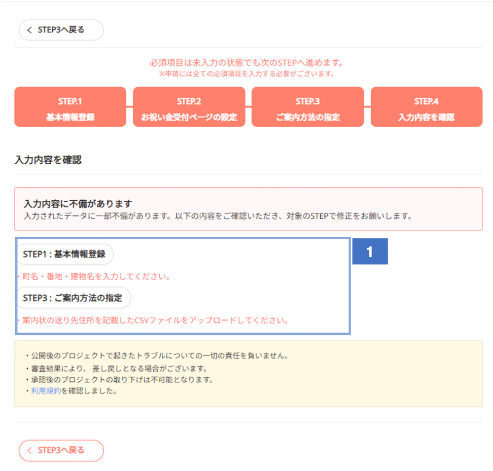The width and height of the screenshot is (493, 471).
Task: Select the STEP.1 基本情報登録 progress step
Action: click(70, 107)
